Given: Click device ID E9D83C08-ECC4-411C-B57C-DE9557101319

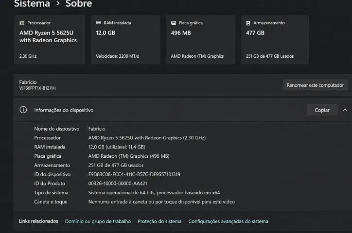Looking at the screenshot, I should (x=134, y=174).
